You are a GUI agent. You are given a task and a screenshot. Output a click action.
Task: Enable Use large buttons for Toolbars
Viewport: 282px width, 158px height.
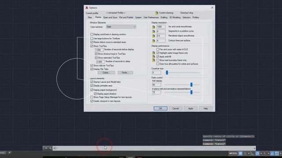pyautogui.click(x=92, y=38)
